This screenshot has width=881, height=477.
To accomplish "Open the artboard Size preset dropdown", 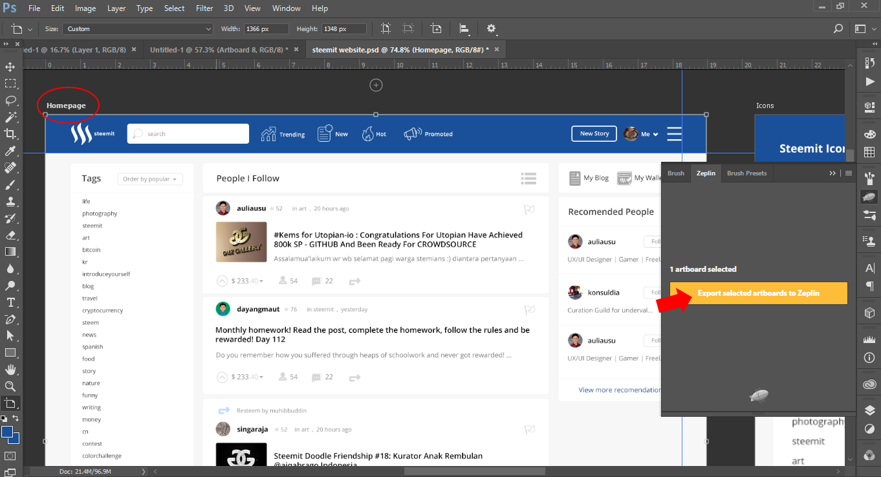I will coord(137,28).
